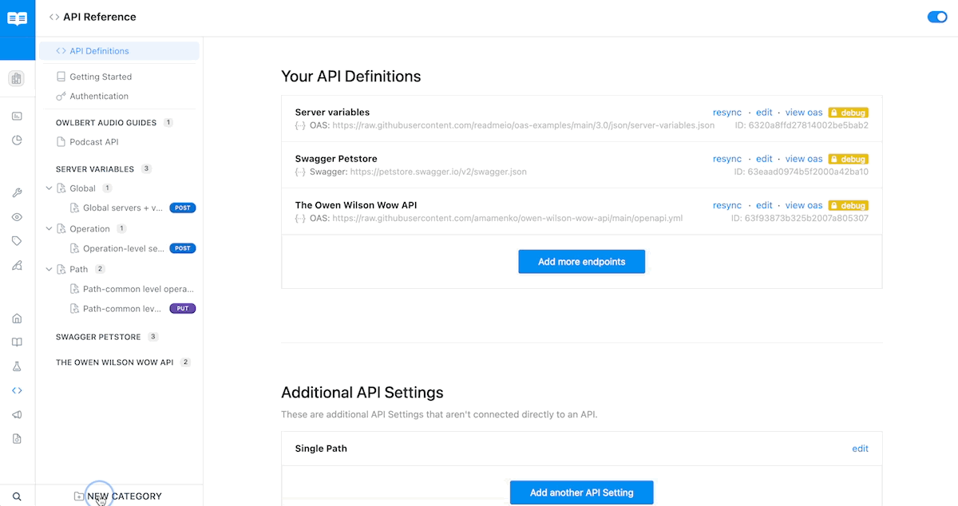Viewport: 958px width, 506px height.
Task: Open the megaphone changelog icon
Action: (x=17, y=415)
